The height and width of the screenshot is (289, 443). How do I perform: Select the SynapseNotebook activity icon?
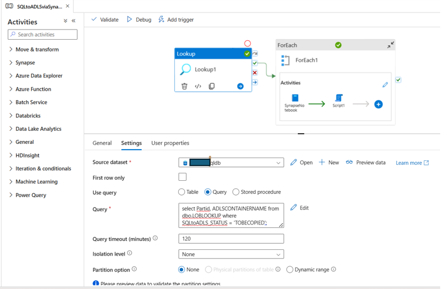(x=295, y=98)
